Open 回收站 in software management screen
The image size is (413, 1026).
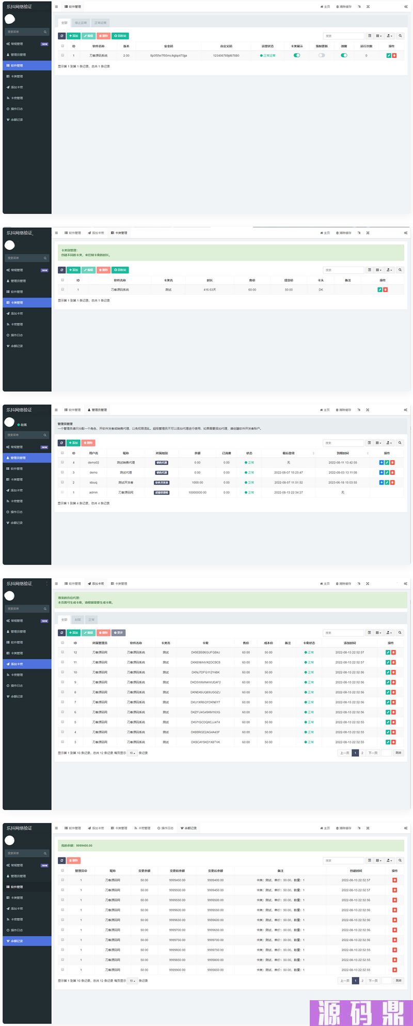coord(120,36)
